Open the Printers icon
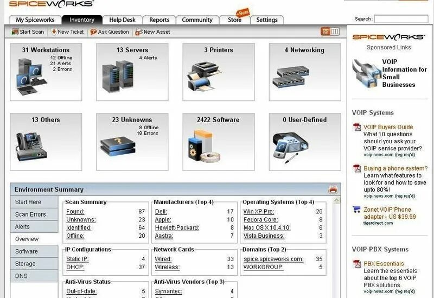This screenshot has width=434, height=298. click(x=204, y=77)
